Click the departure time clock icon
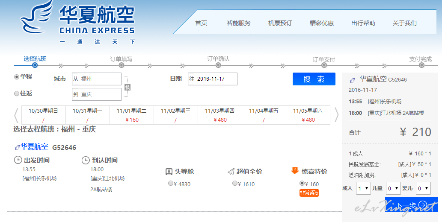 18,160
